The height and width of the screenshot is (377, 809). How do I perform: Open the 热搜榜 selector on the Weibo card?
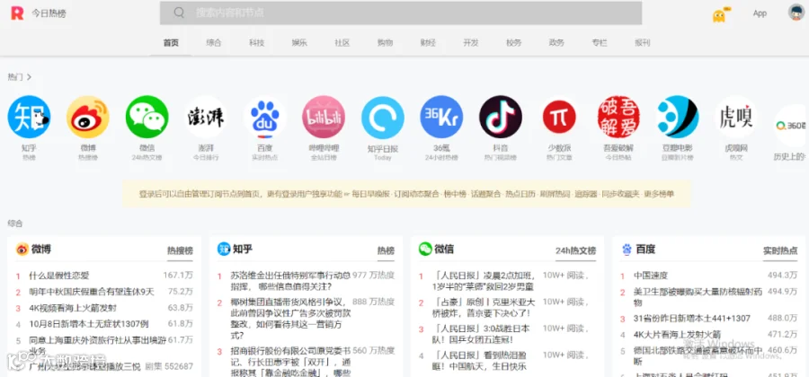180,250
